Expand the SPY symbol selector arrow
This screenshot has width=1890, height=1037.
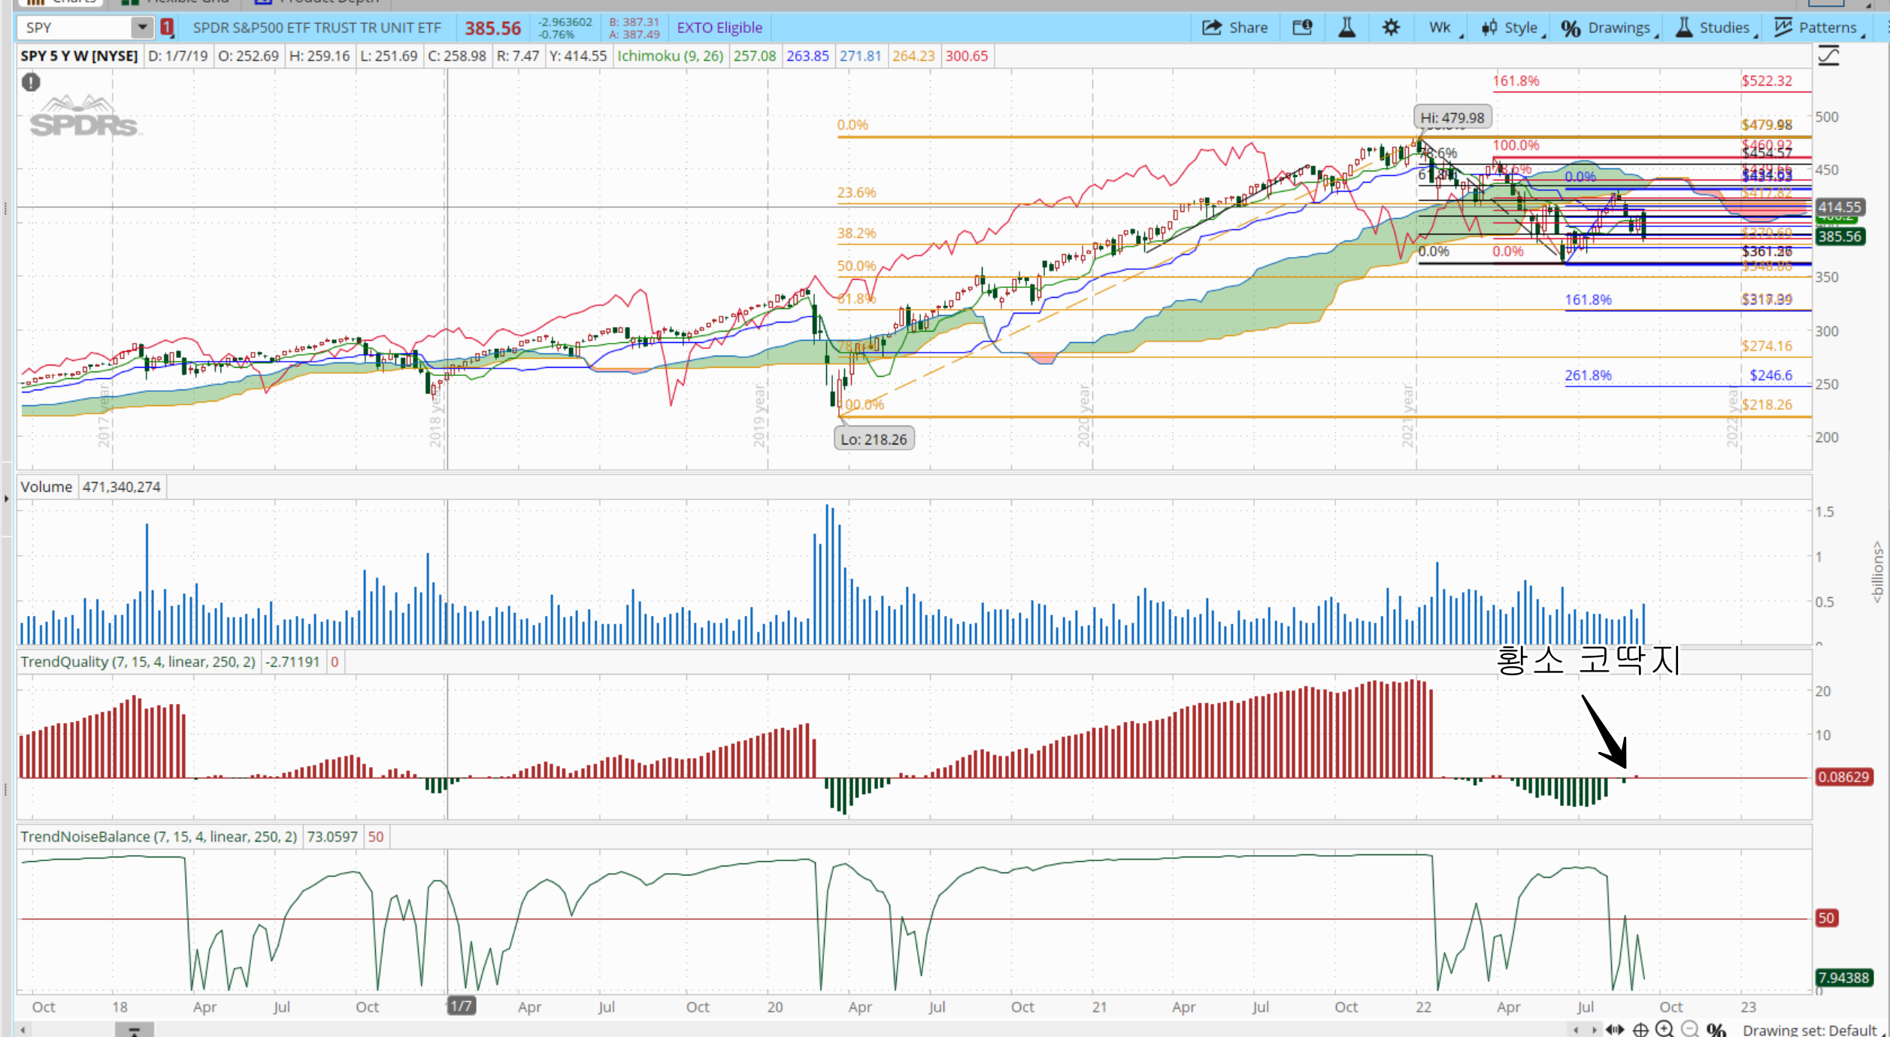[x=141, y=28]
